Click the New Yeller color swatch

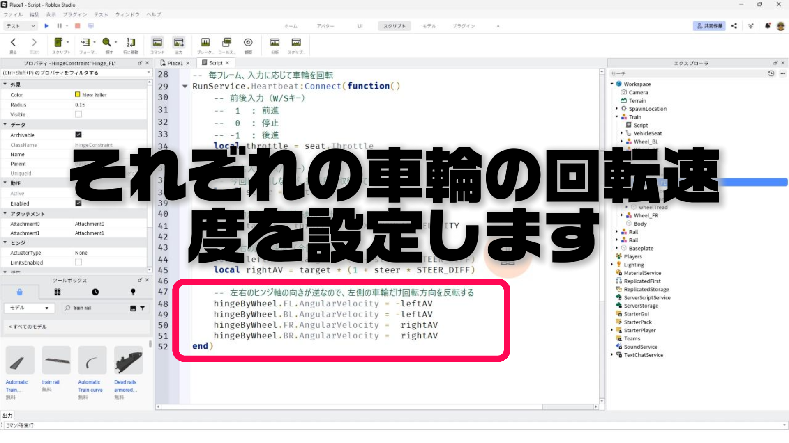click(x=78, y=95)
